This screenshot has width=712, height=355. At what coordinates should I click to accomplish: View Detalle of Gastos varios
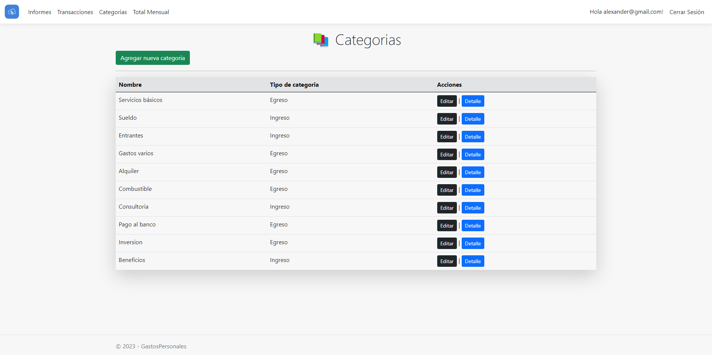pos(472,154)
